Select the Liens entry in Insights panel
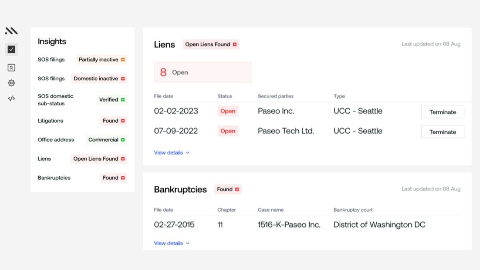The width and height of the screenshot is (480, 270). pyautogui.click(x=44, y=159)
